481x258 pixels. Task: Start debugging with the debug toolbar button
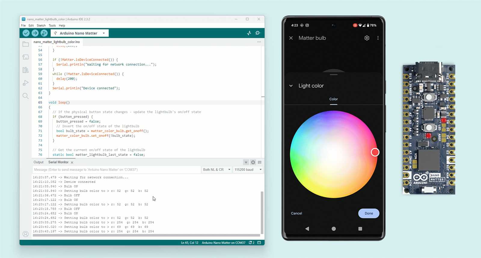[x=44, y=33]
